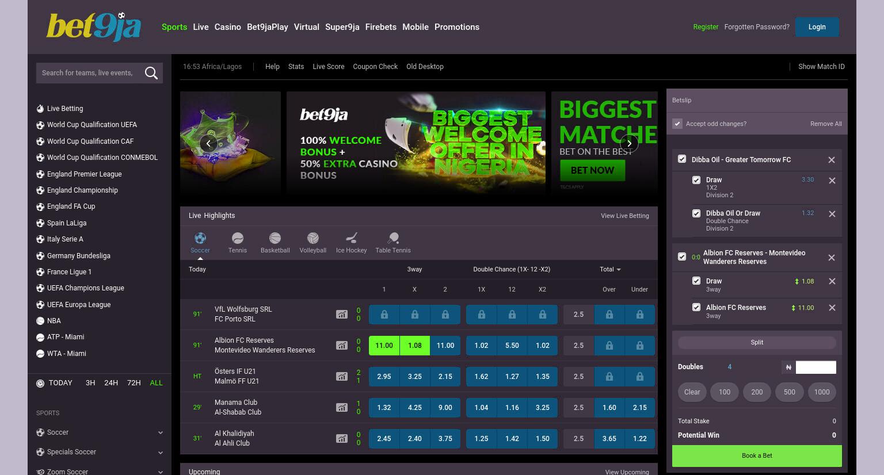Toggle the Split bet option
The image size is (884, 475).
point(757,342)
